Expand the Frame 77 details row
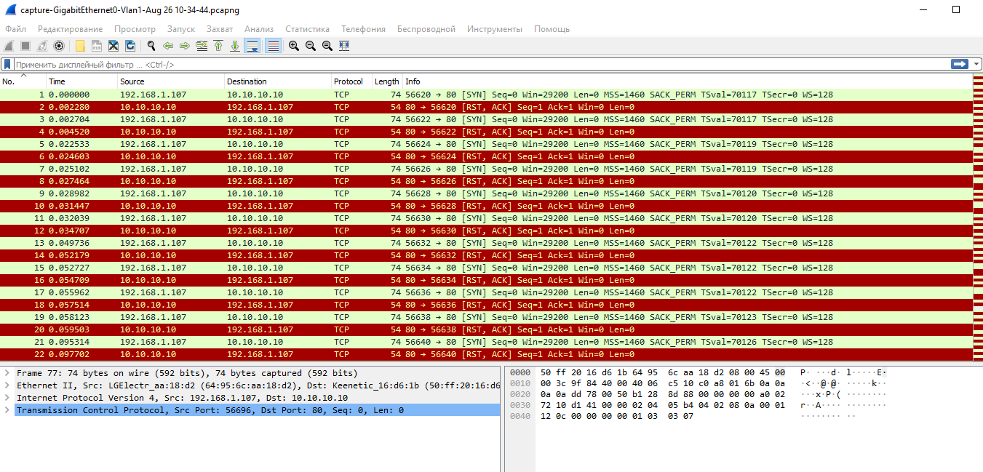 7,373
